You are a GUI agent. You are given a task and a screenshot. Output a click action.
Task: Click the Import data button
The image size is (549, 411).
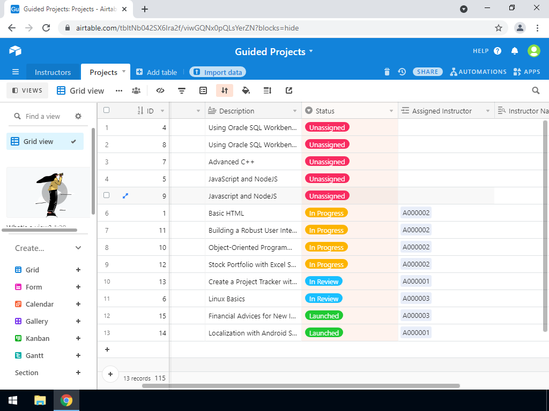(x=218, y=72)
